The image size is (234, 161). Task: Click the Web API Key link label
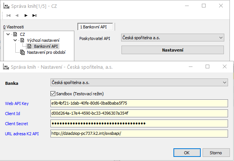pyautogui.click(x=17, y=103)
